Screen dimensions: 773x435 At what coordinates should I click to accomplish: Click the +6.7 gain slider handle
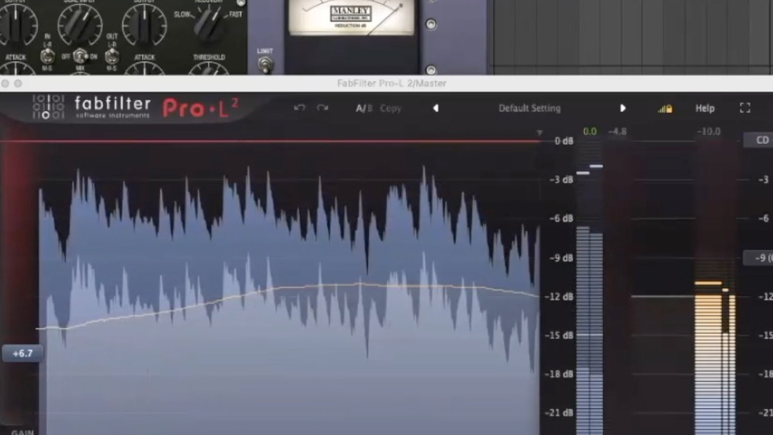tap(22, 353)
